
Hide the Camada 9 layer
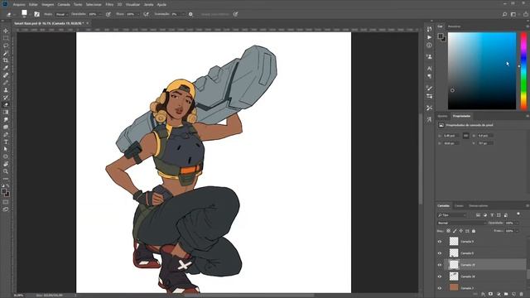pos(440,242)
